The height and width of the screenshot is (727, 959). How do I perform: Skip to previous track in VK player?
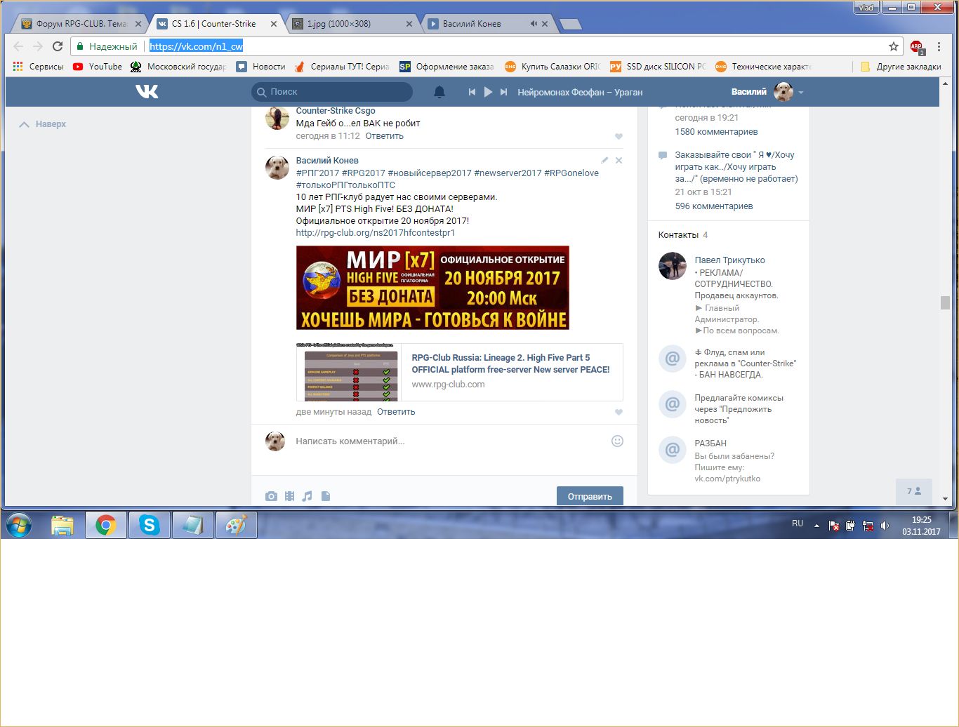pos(472,92)
